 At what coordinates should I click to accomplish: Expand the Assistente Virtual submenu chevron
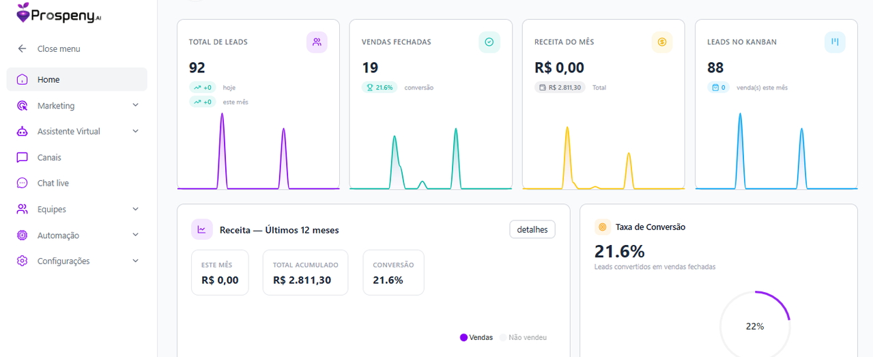point(135,131)
